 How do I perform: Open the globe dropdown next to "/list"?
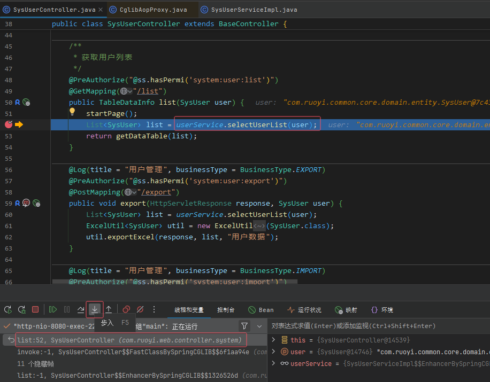coord(127,91)
